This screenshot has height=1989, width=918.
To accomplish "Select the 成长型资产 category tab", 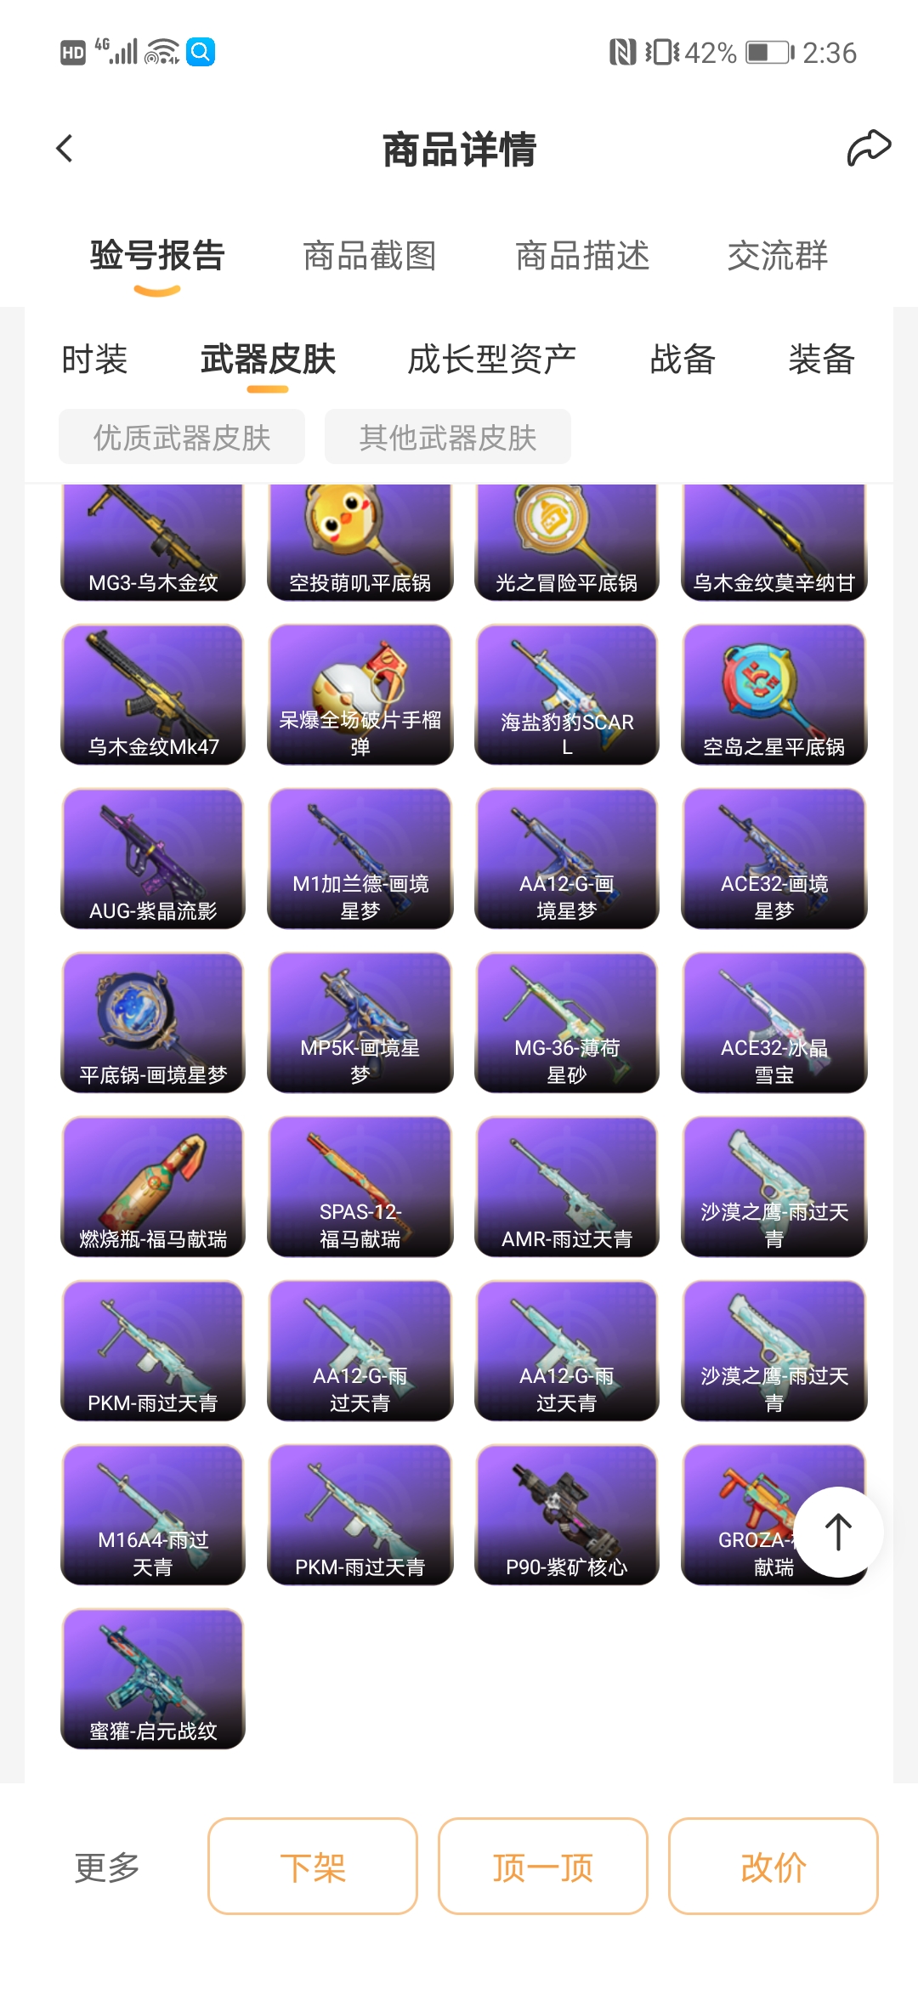I will 492,360.
